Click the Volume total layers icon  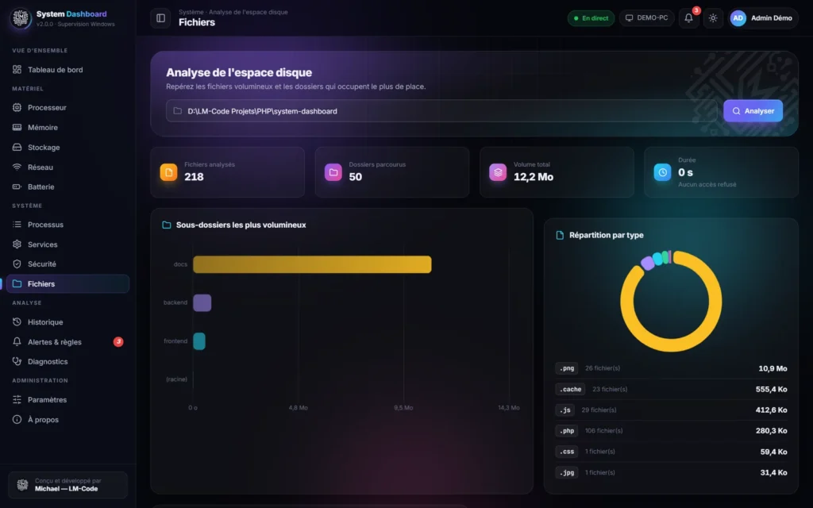point(498,172)
